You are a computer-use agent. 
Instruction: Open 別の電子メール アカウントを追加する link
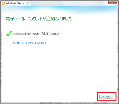(30, 43)
